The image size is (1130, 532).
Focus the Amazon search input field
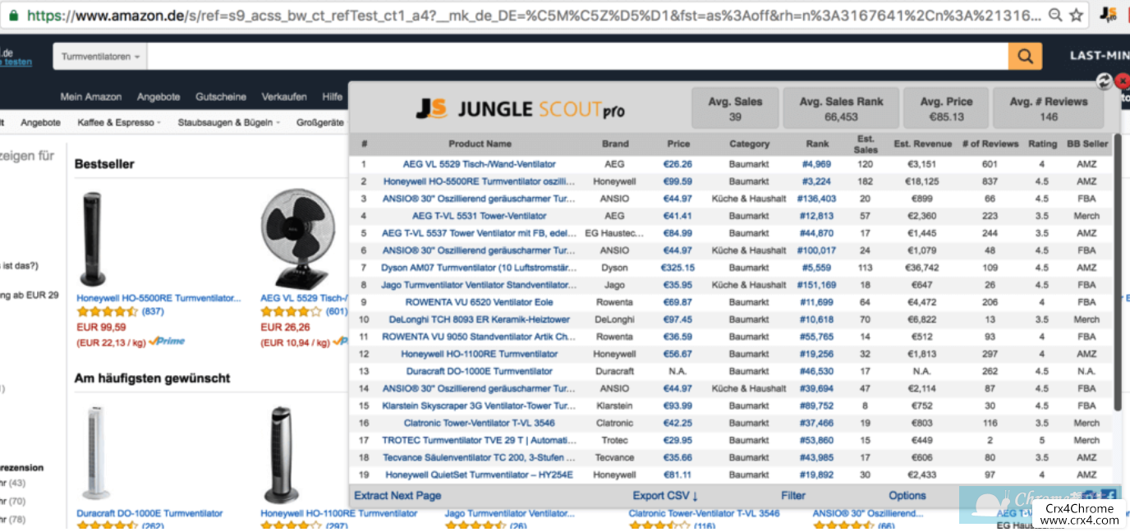[x=578, y=57]
